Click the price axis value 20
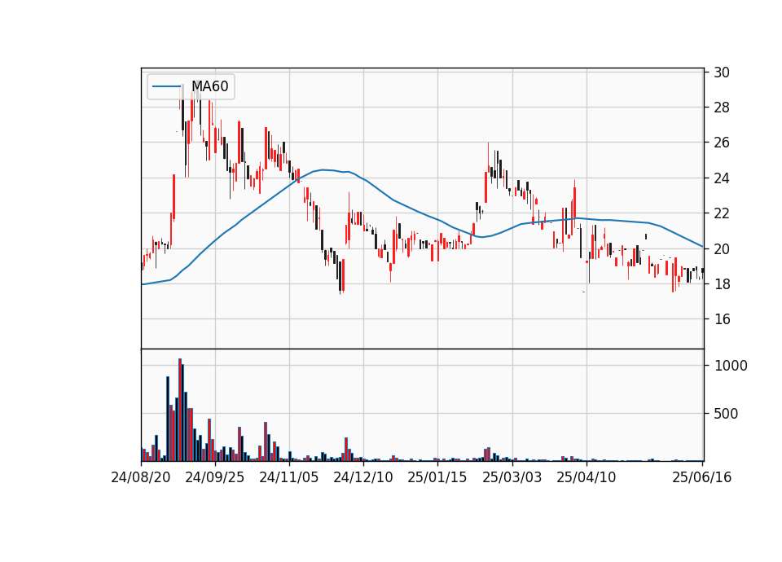The height and width of the screenshot is (562, 782). point(722,249)
